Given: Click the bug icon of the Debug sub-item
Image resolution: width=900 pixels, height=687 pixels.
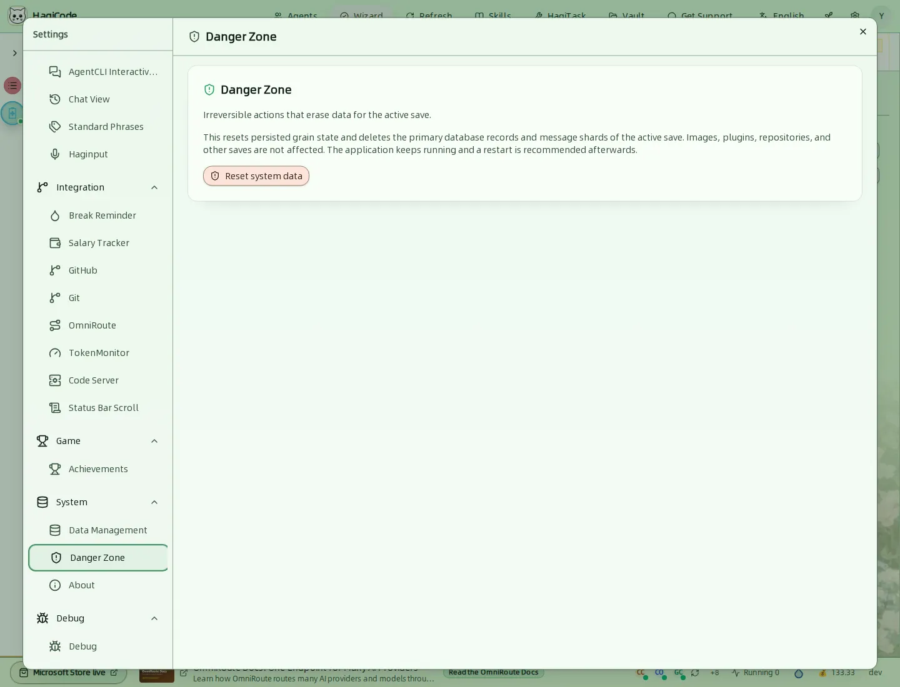Looking at the screenshot, I should pyautogui.click(x=55, y=646).
